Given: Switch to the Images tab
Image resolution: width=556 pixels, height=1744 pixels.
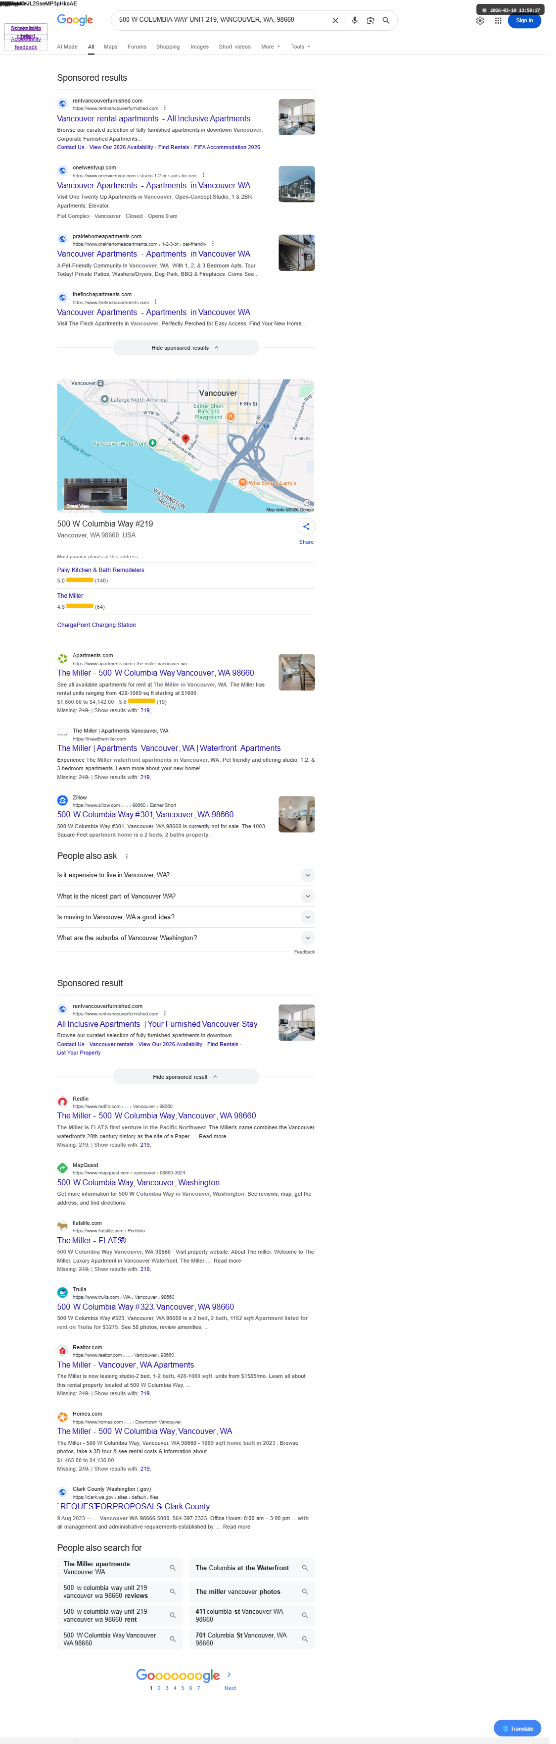Looking at the screenshot, I should pos(199,47).
